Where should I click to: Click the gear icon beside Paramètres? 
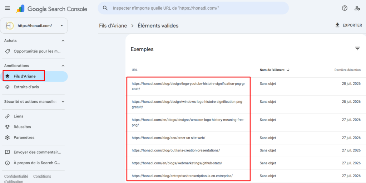click(x=8, y=138)
